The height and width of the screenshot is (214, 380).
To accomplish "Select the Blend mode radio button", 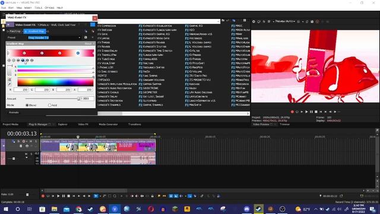I will click(27, 105).
